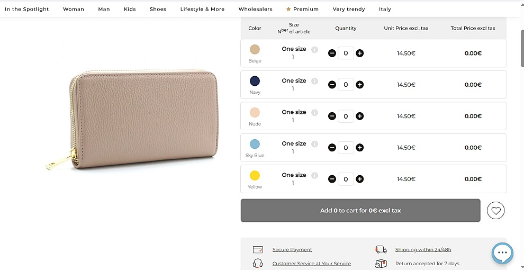This screenshot has height=270, width=524.
Task: Click the Premium star menu item
Action: tap(302, 9)
